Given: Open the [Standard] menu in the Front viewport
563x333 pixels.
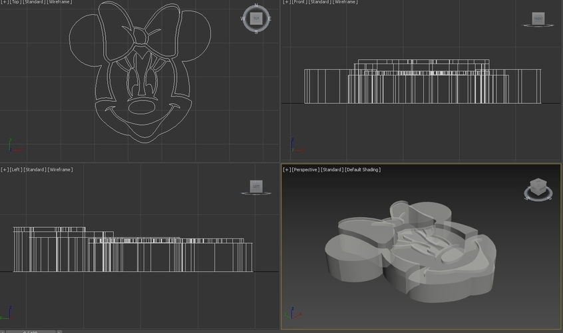Looking at the screenshot, I should tap(319, 2).
